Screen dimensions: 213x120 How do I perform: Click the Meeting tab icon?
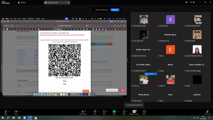(x=19, y=3)
